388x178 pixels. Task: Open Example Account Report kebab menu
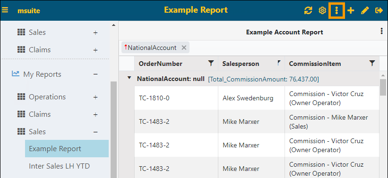382,31
